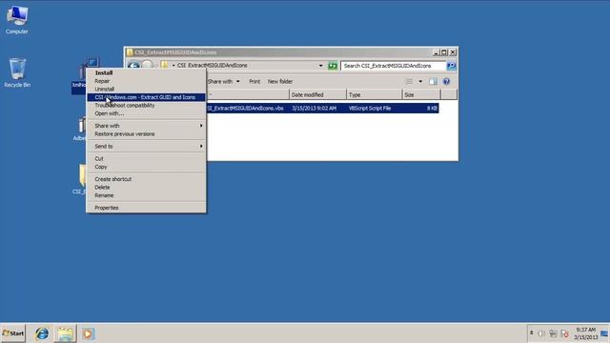
Task: Open the taskbar clock showing 9:37 AM
Action: 586,333
